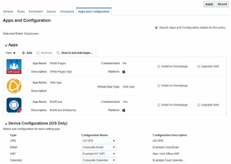Click the New York Office WiFi description
This screenshot has width=231, height=164.
pos(166,154)
